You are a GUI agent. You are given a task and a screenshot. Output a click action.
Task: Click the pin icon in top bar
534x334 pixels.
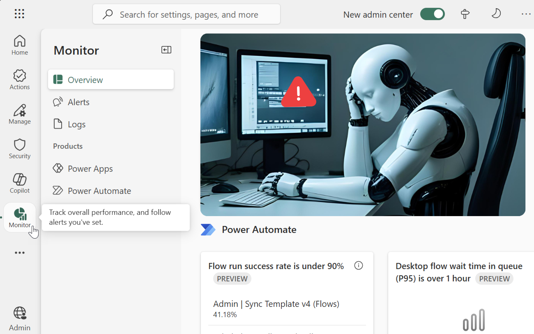pyautogui.click(x=465, y=14)
